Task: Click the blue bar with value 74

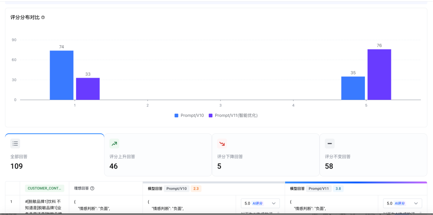Action: pyautogui.click(x=61, y=75)
